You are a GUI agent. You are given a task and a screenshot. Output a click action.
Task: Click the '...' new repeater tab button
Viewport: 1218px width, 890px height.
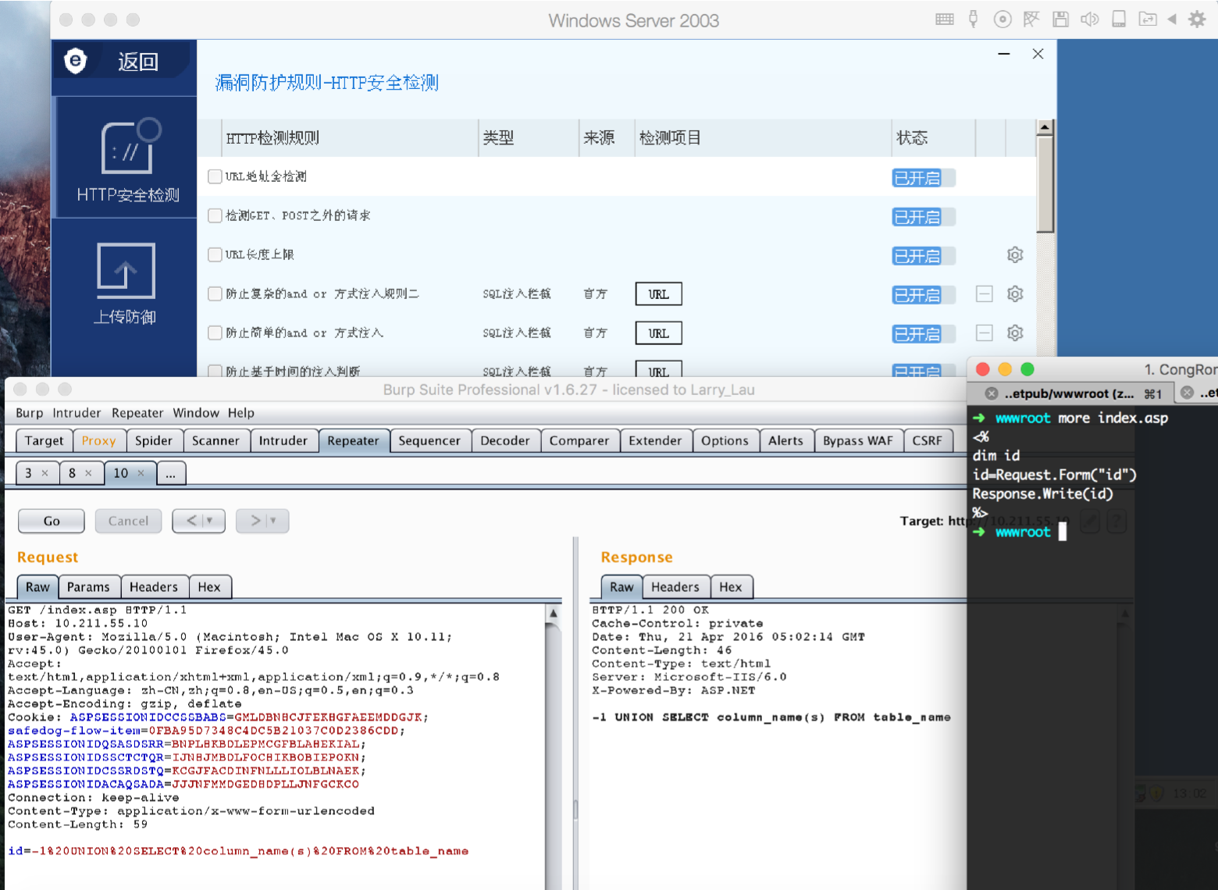(170, 473)
